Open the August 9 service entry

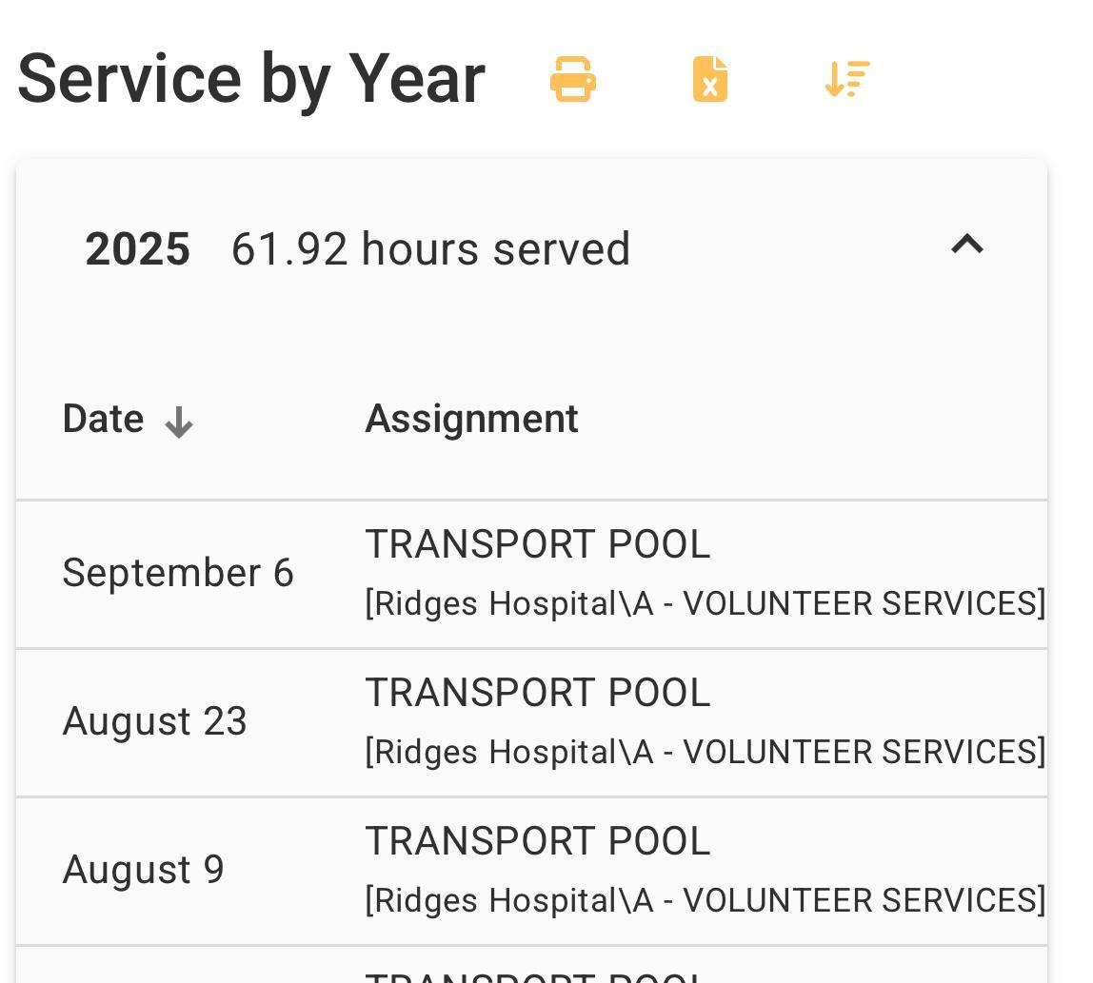click(531, 871)
